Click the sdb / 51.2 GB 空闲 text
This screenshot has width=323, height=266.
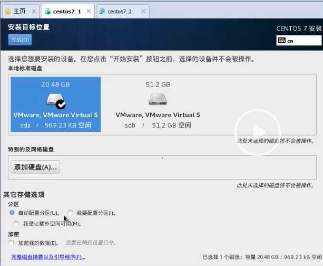158,125
